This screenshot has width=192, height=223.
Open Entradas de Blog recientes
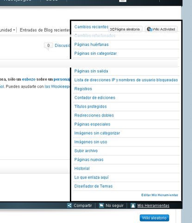tap(45, 30)
